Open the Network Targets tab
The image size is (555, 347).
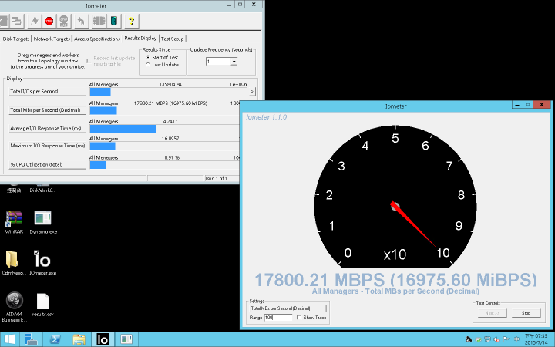point(52,39)
